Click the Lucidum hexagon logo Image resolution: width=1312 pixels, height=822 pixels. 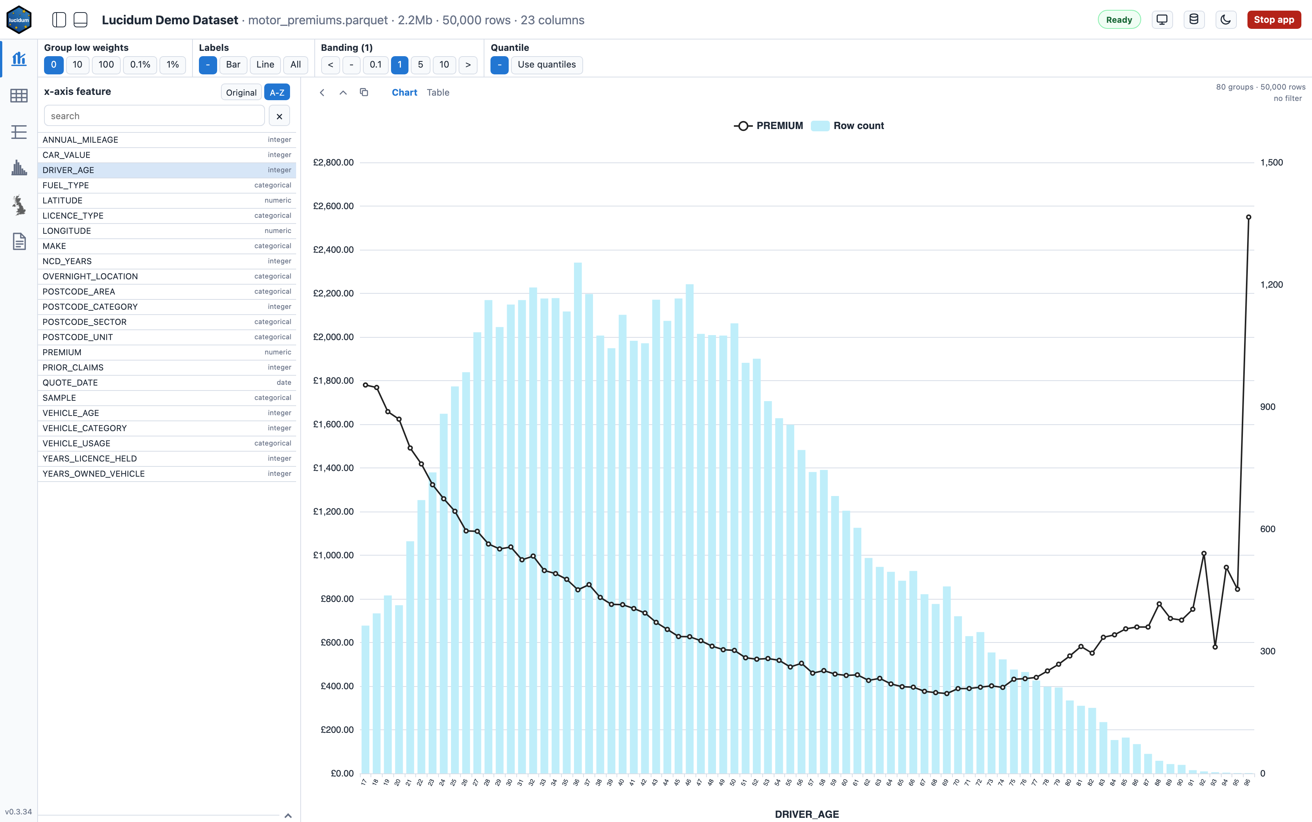coord(19,20)
